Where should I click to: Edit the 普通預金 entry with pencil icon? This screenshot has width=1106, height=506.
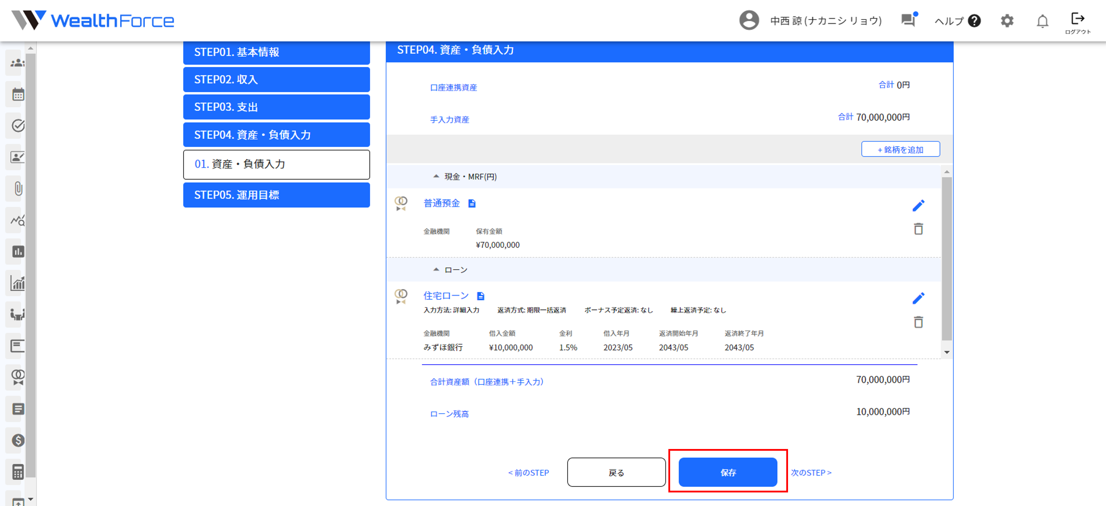coord(918,206)
